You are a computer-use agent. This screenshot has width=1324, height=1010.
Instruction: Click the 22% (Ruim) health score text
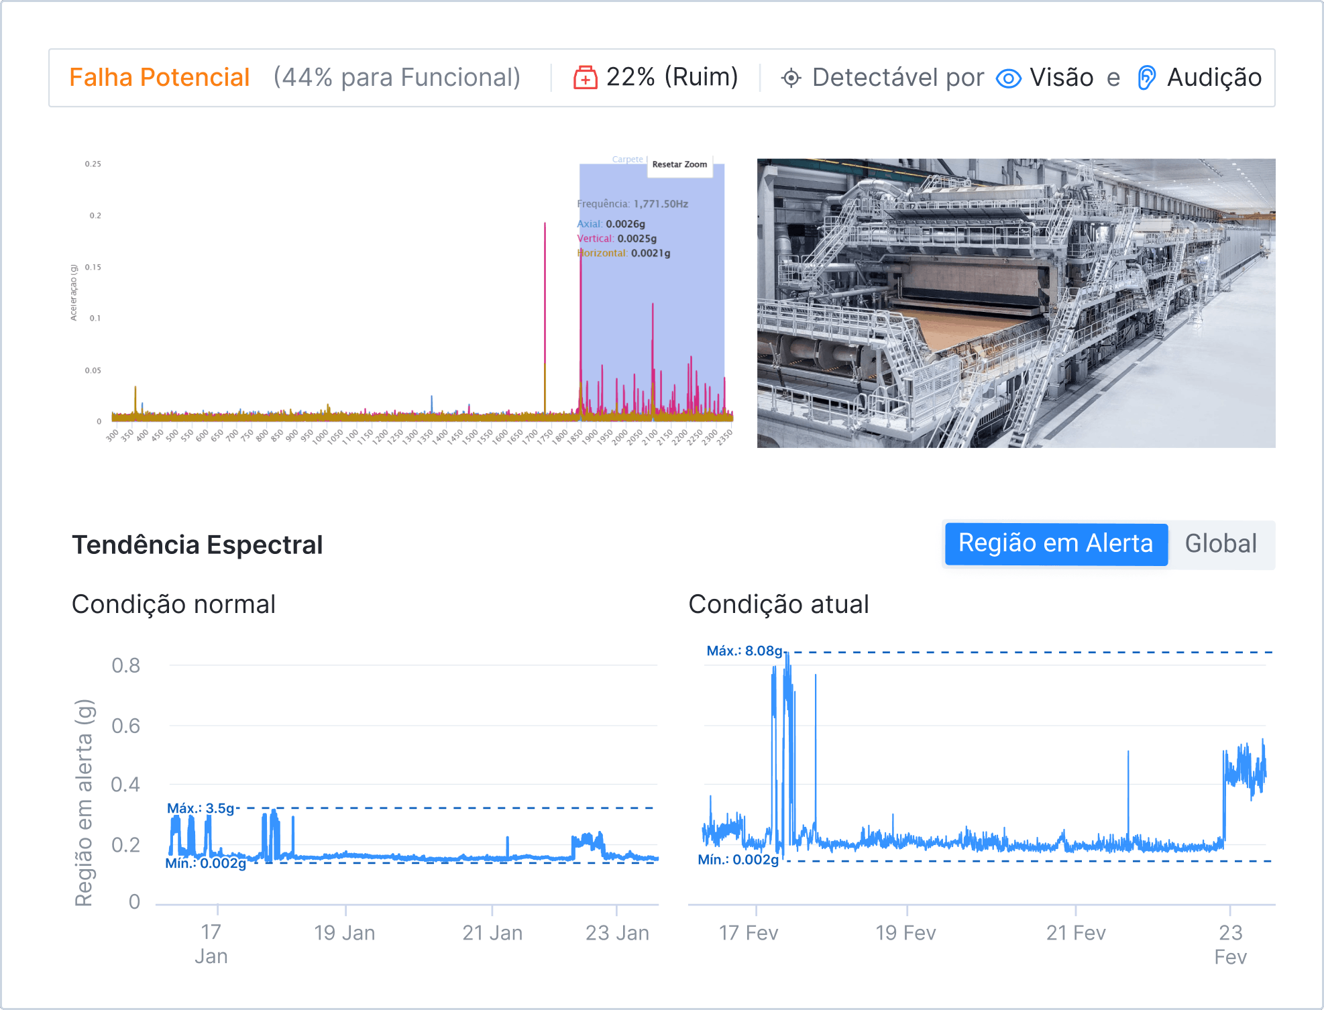671,78
